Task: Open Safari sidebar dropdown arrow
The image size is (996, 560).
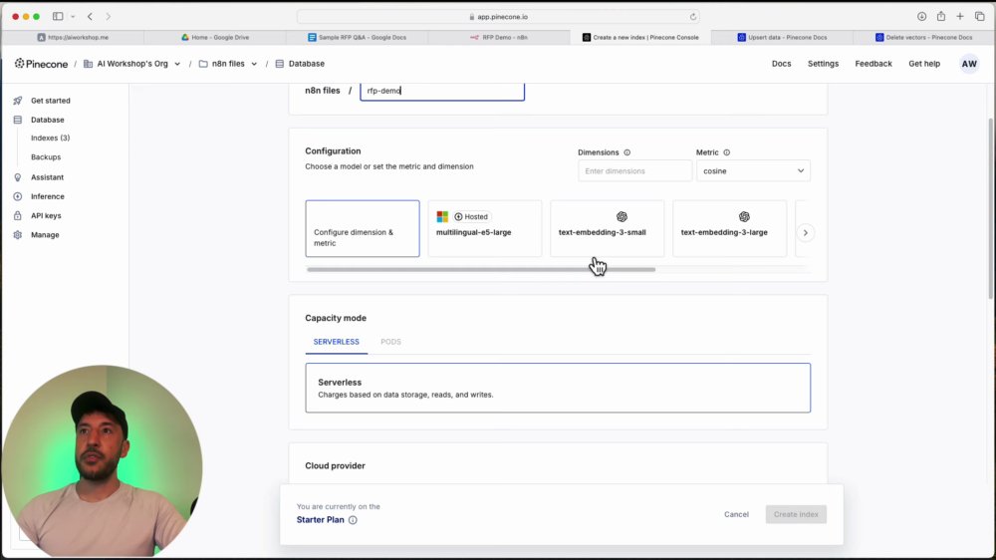Action: 73,17
